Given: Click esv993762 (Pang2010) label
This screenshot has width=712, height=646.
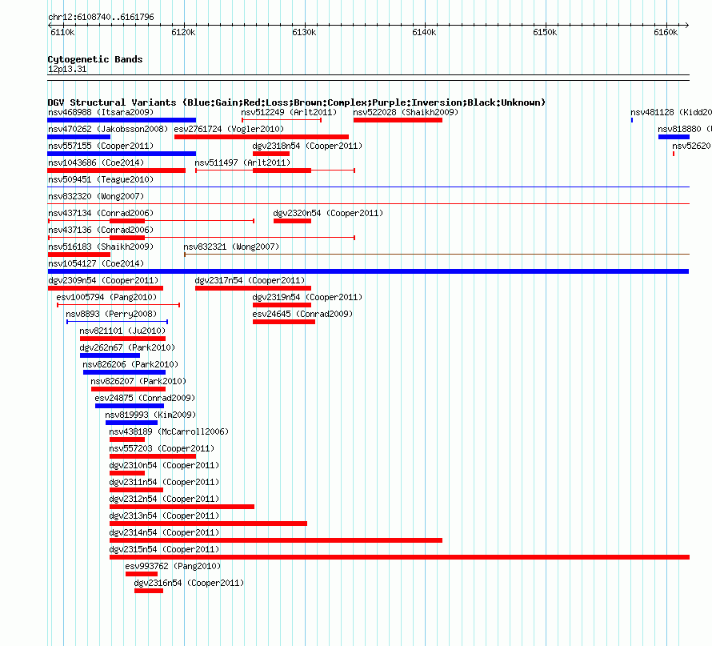Looking at the screenshot, I should coord(173,566).
